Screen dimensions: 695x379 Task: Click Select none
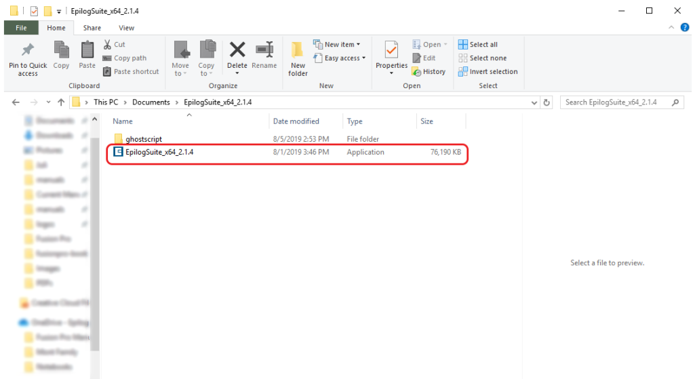(x=482, y=58)
